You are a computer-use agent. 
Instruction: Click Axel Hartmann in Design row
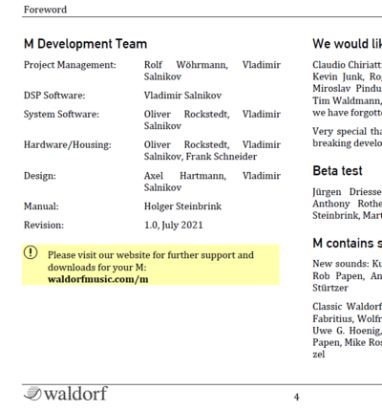[x=185, y=176]
